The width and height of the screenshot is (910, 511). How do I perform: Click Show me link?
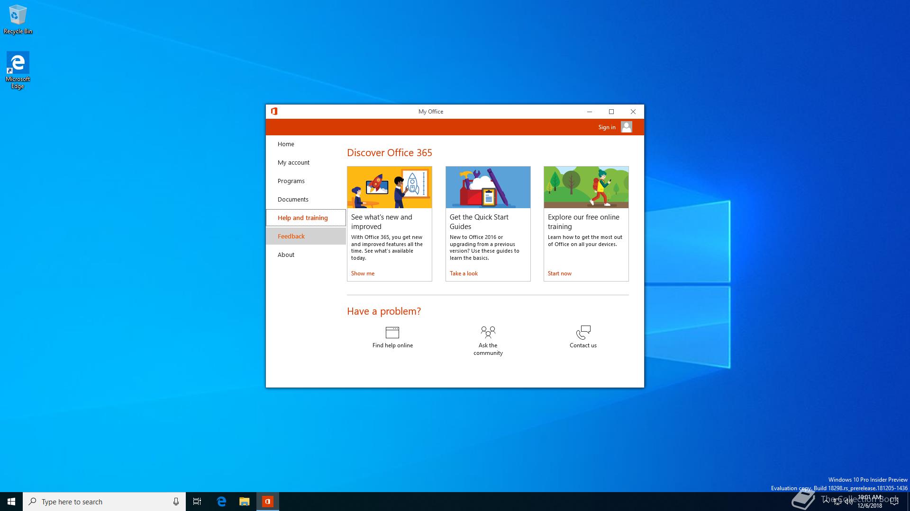pos(363,273)
